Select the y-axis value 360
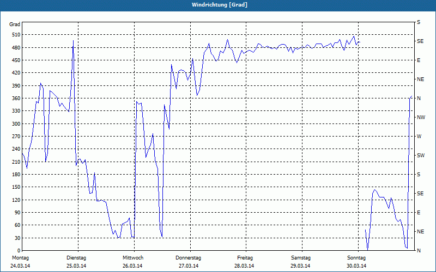This screenshot has width=436, height=272. [x=16, y=98]
